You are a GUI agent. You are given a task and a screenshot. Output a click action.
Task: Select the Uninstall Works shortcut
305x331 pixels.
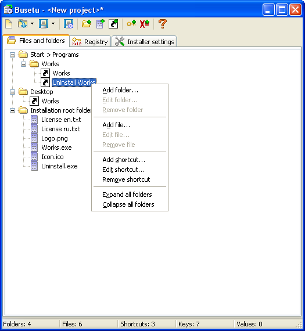point(74,82)
